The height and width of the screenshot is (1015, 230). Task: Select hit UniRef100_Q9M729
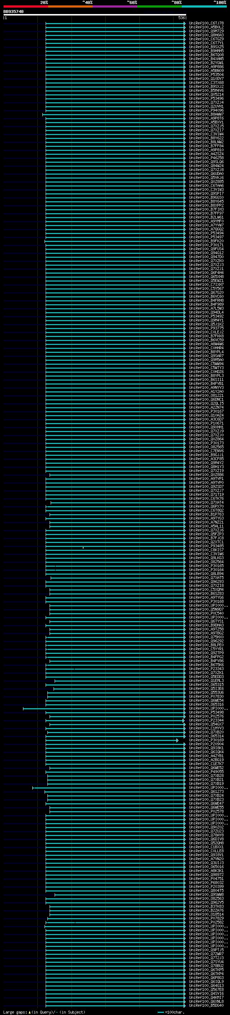point(206,31)
